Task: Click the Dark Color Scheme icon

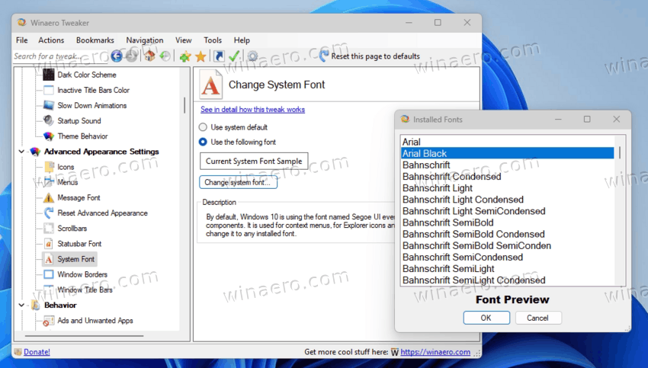Action: point(49,75)
